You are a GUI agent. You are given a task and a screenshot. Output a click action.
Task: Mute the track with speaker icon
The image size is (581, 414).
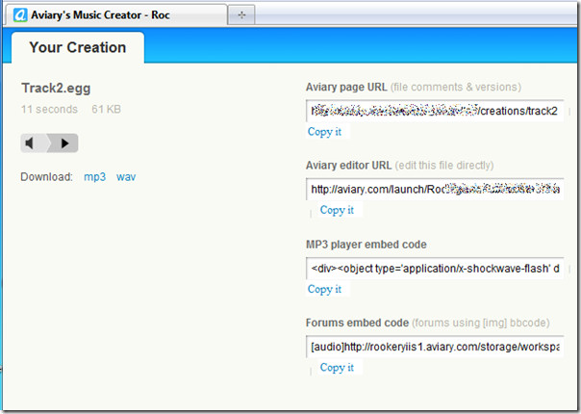(x=31, y=143)
